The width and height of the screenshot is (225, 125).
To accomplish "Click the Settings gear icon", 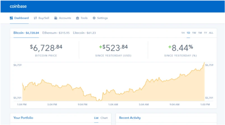I will coord(94,18).
